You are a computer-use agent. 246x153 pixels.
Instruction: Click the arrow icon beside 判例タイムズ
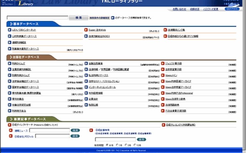10,63
